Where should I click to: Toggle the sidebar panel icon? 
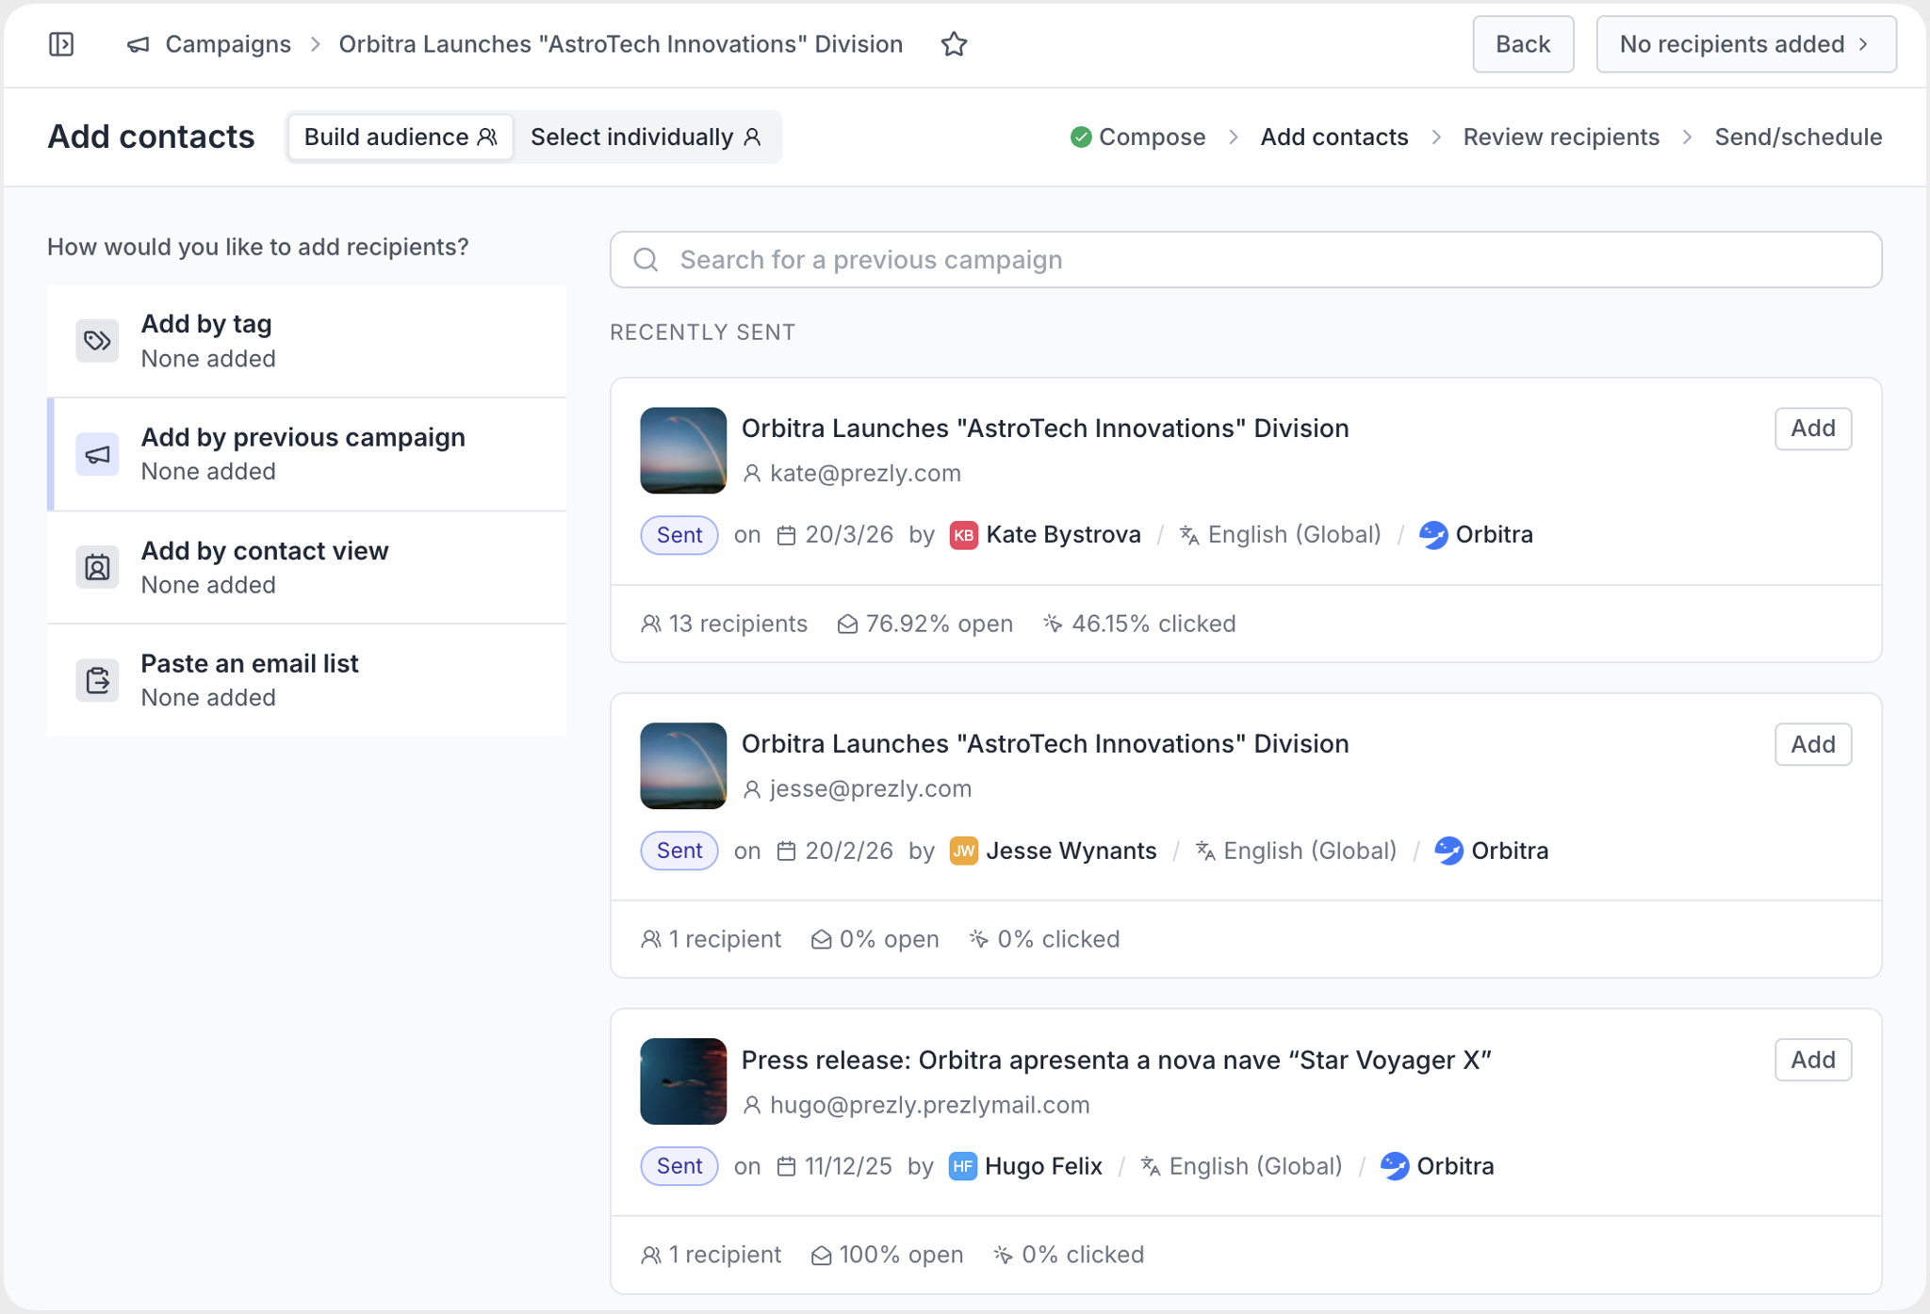tap(61, 44)
